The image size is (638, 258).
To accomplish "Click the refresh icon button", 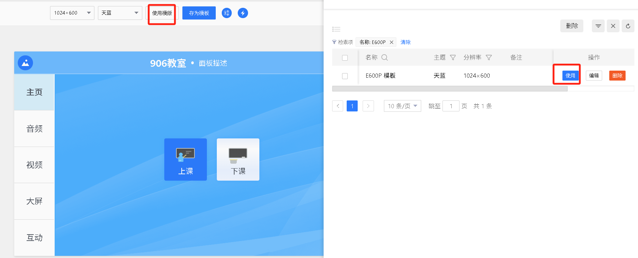I will 628,26.
